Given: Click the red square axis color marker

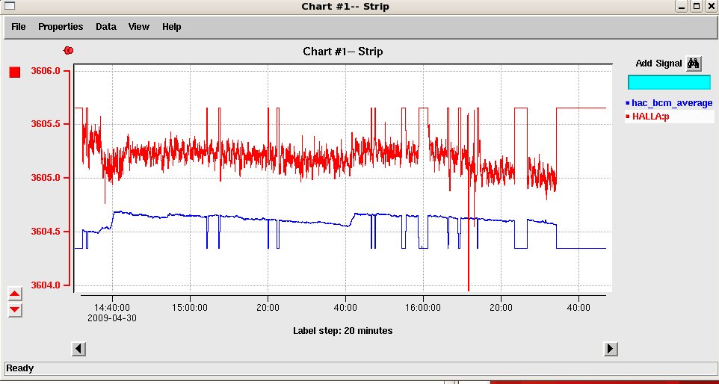Looking at the screenshot, I should (15, 72).
